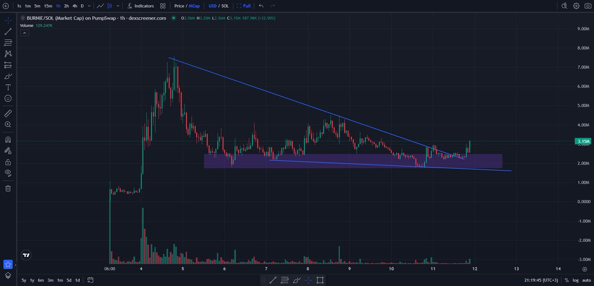
Task: Select the Crosshair tool
Action: tap(8, 20)
